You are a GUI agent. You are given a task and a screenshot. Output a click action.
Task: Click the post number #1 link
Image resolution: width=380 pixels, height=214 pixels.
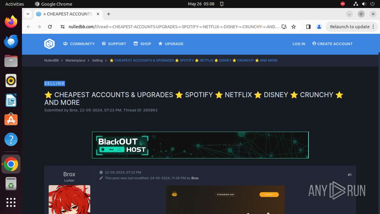point(349,175)
